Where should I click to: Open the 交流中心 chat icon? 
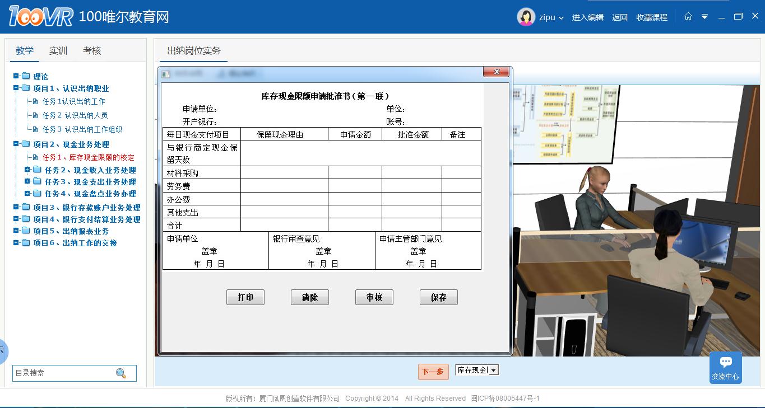pyautogui.click(x=725, y=367)
